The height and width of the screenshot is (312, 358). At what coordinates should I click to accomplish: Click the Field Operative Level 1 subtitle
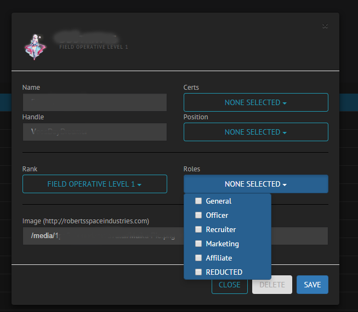pyautogui.click(x=93, y=47)
